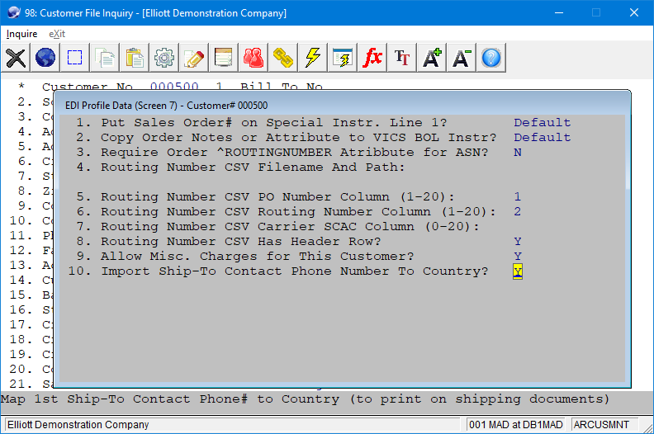Screen dimensions: 654x434
Task: Open the blue question mark help icon
Action: coord(491,58)
